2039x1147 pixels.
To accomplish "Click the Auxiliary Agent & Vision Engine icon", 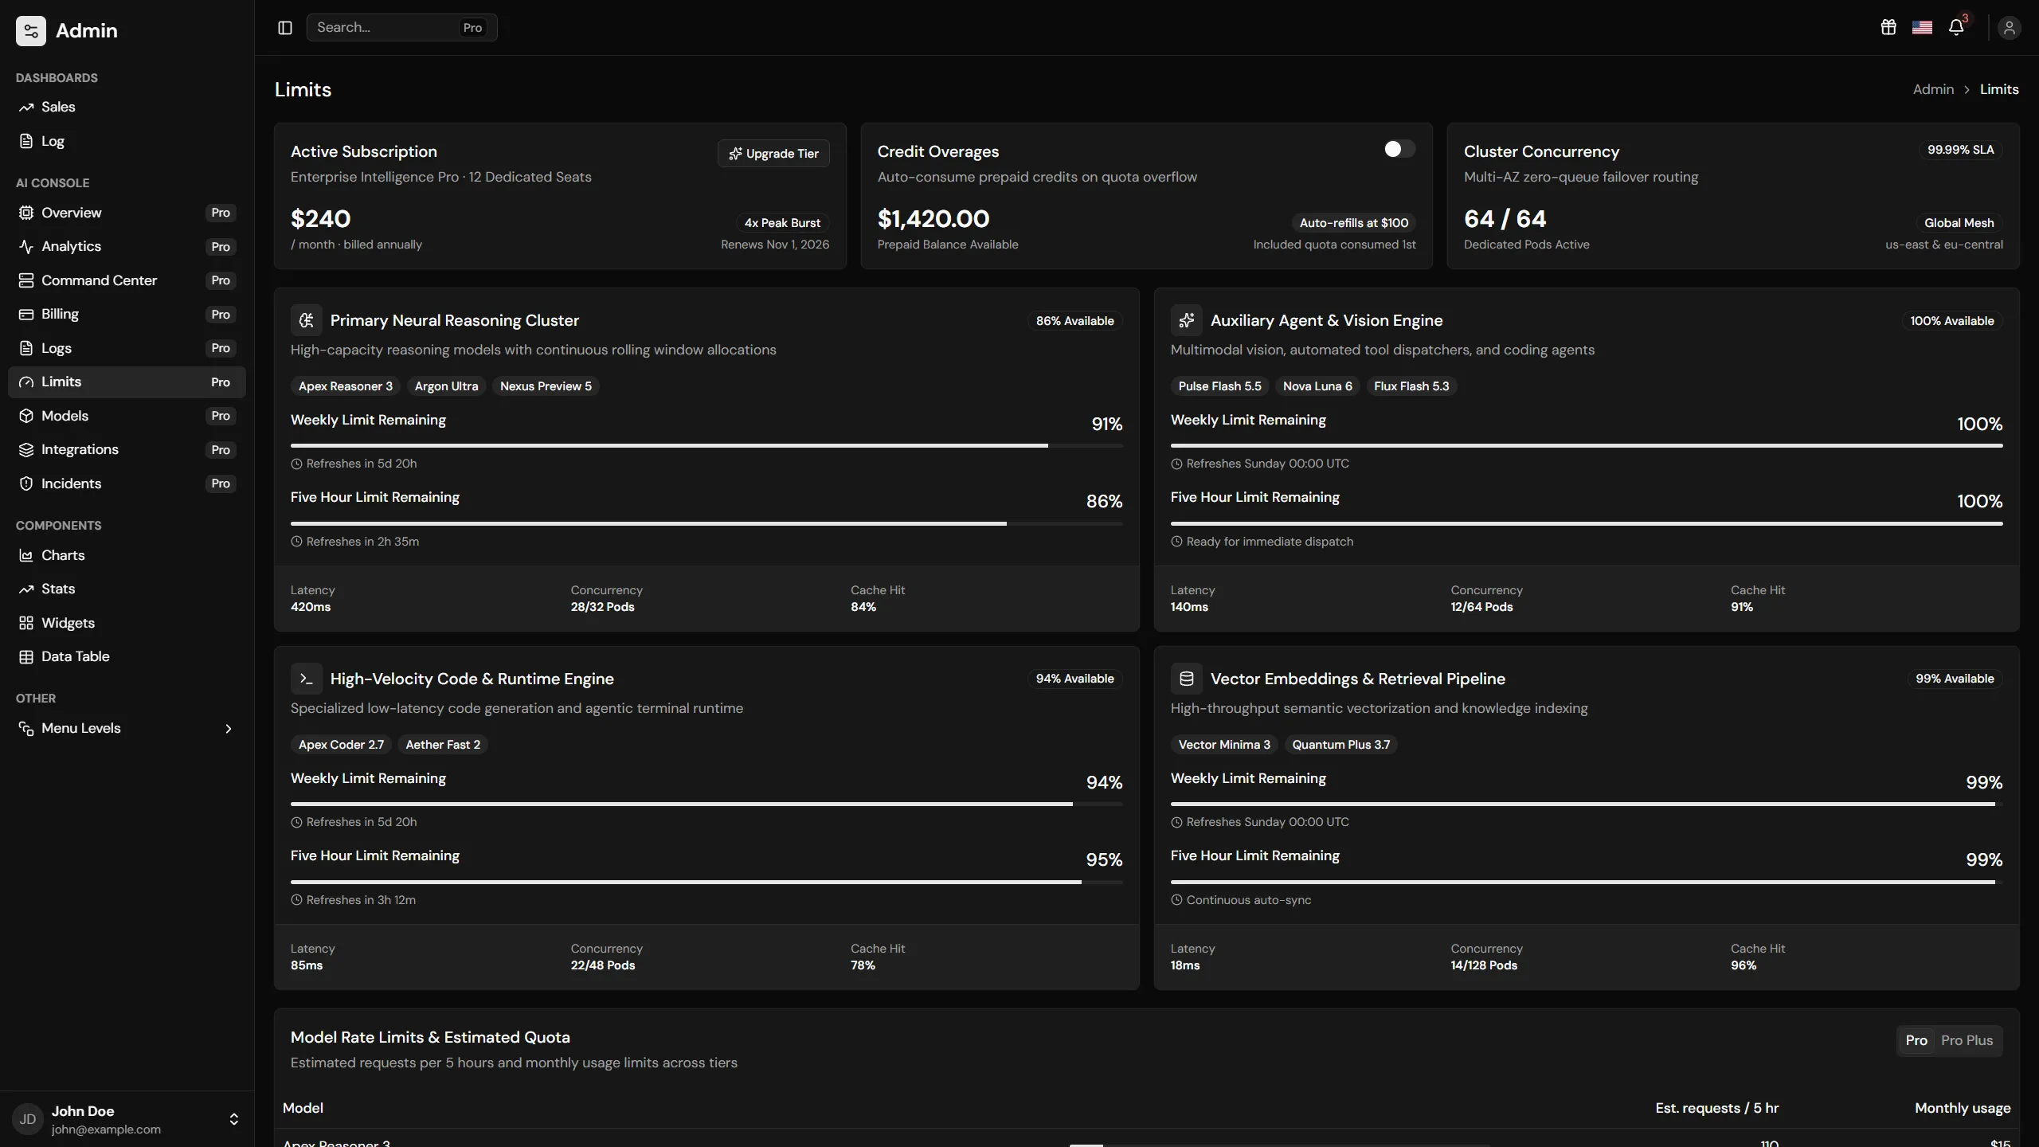I will 1187,320.
